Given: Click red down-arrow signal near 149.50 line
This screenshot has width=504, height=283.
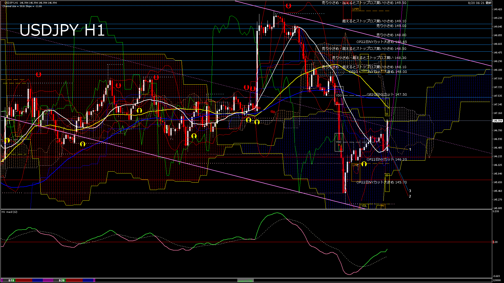Looking at the screenshot, I should [x=288, y=6].
